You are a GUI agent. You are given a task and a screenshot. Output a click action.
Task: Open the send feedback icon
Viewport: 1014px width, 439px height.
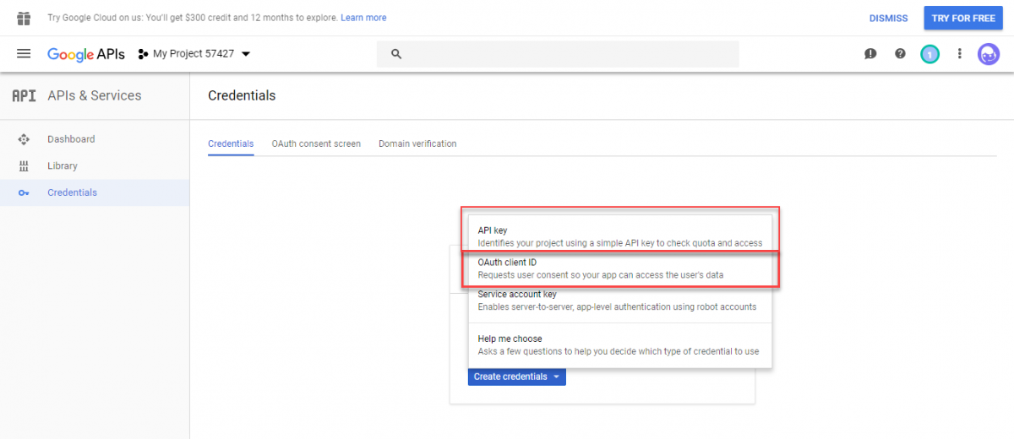pyautogui.click(x=870, y=54)
